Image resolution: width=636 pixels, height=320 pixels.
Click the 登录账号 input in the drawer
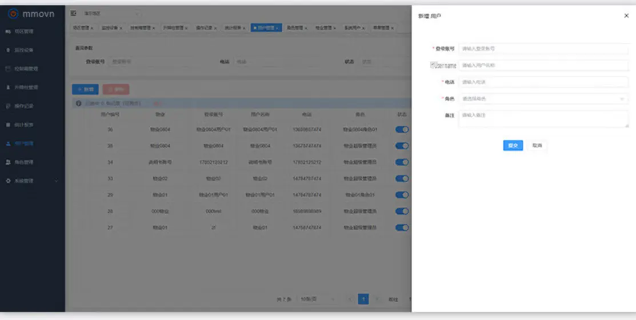(x=543, y=49)
